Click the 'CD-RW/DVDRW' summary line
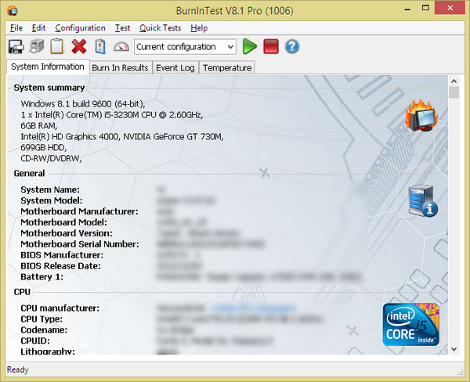This screenshot has height=382, width=470. point(51,158)
